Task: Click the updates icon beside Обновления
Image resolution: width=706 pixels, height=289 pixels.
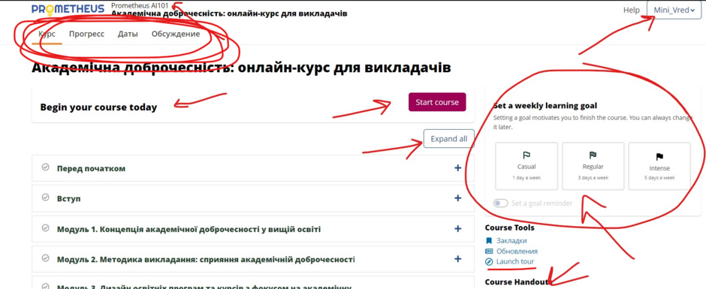Action: [x=490, y=251]
